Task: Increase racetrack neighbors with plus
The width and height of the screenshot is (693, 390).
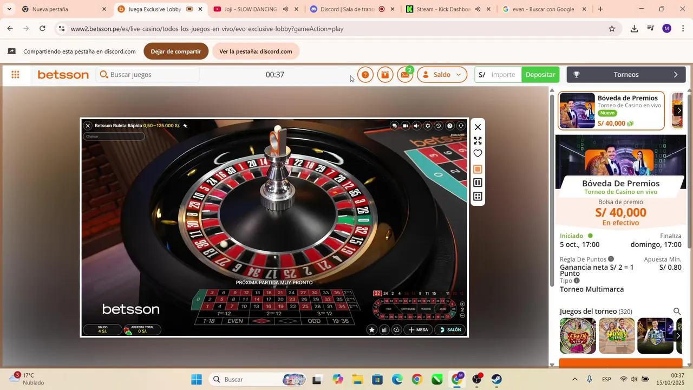Action: (x=462, y=304)
